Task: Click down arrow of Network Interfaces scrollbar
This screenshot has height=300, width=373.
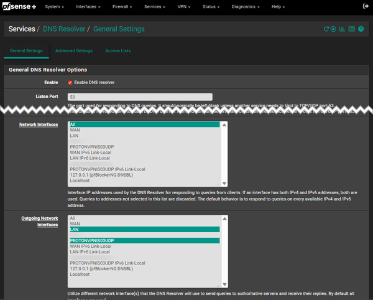Action: point(224,184)
